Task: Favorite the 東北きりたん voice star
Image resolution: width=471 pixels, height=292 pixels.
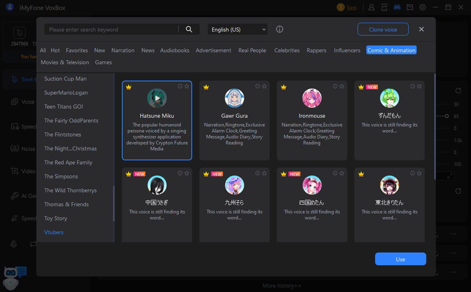Action: click(419, 173)
